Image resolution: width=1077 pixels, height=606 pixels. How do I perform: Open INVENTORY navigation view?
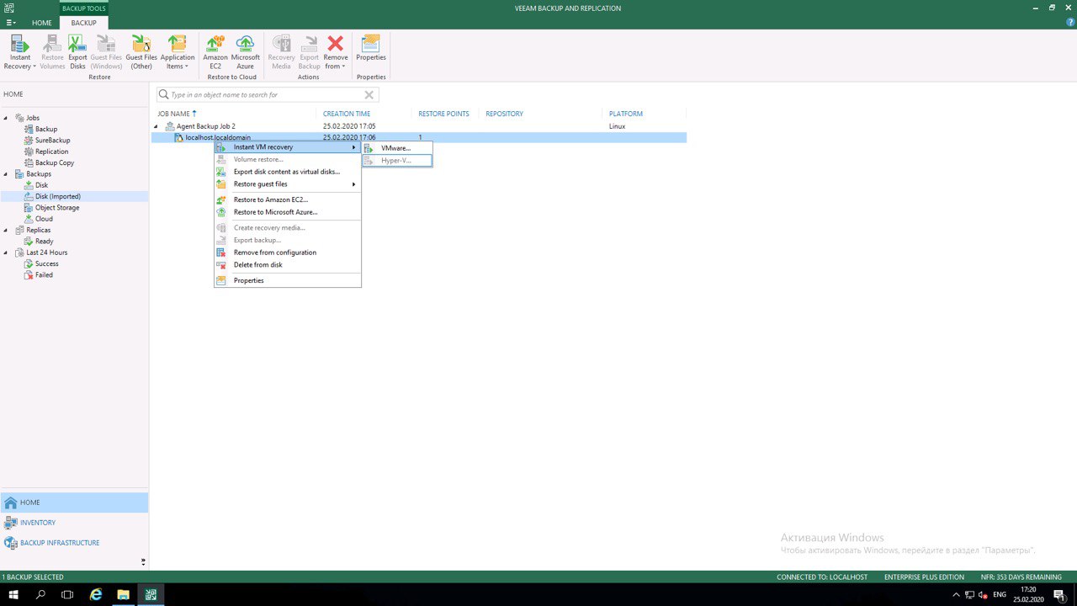tap(74, 523)
